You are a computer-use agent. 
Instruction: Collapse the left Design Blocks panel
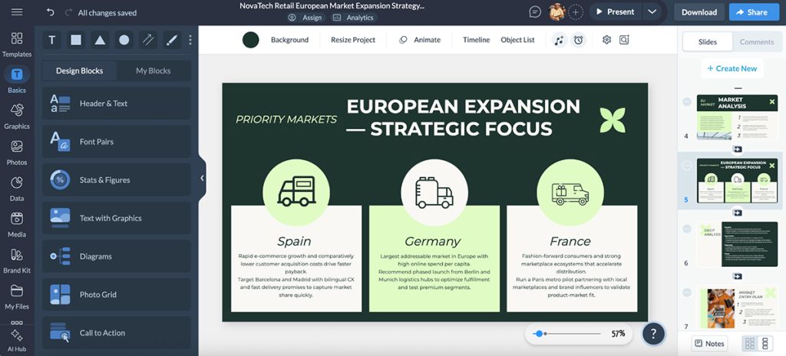[202, 178]
